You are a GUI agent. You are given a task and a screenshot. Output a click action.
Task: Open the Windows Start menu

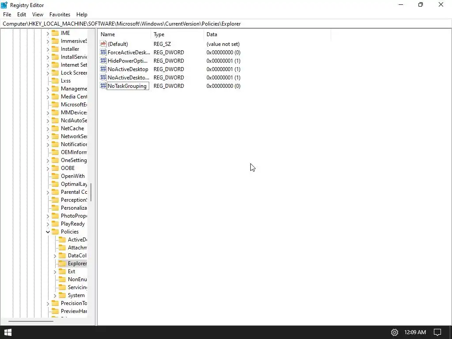8,332
